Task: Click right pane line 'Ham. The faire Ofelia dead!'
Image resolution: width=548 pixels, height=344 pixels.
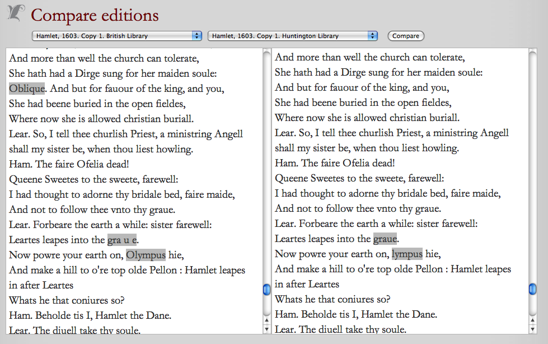Action: (335, 163)
